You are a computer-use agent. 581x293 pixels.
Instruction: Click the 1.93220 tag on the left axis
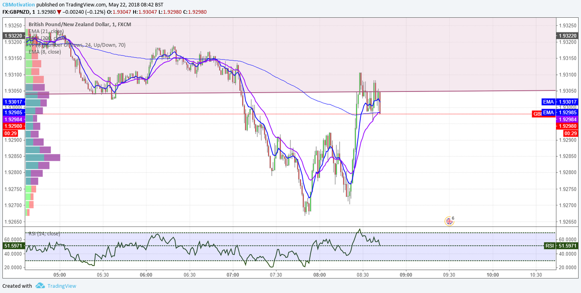click(x=13, y=36)
